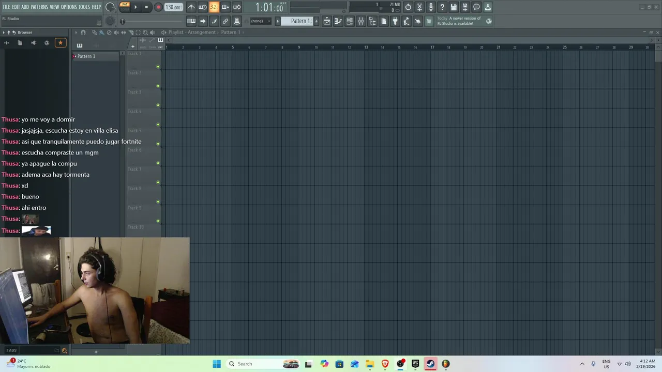Mute Track 1 green LED
The image size is (662, 372).
click(158, 67)
